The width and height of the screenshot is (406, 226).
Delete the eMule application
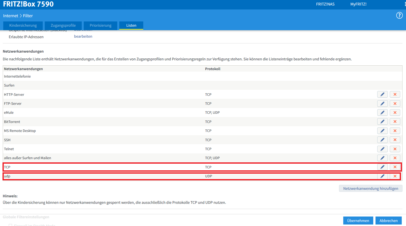[395, 113]
